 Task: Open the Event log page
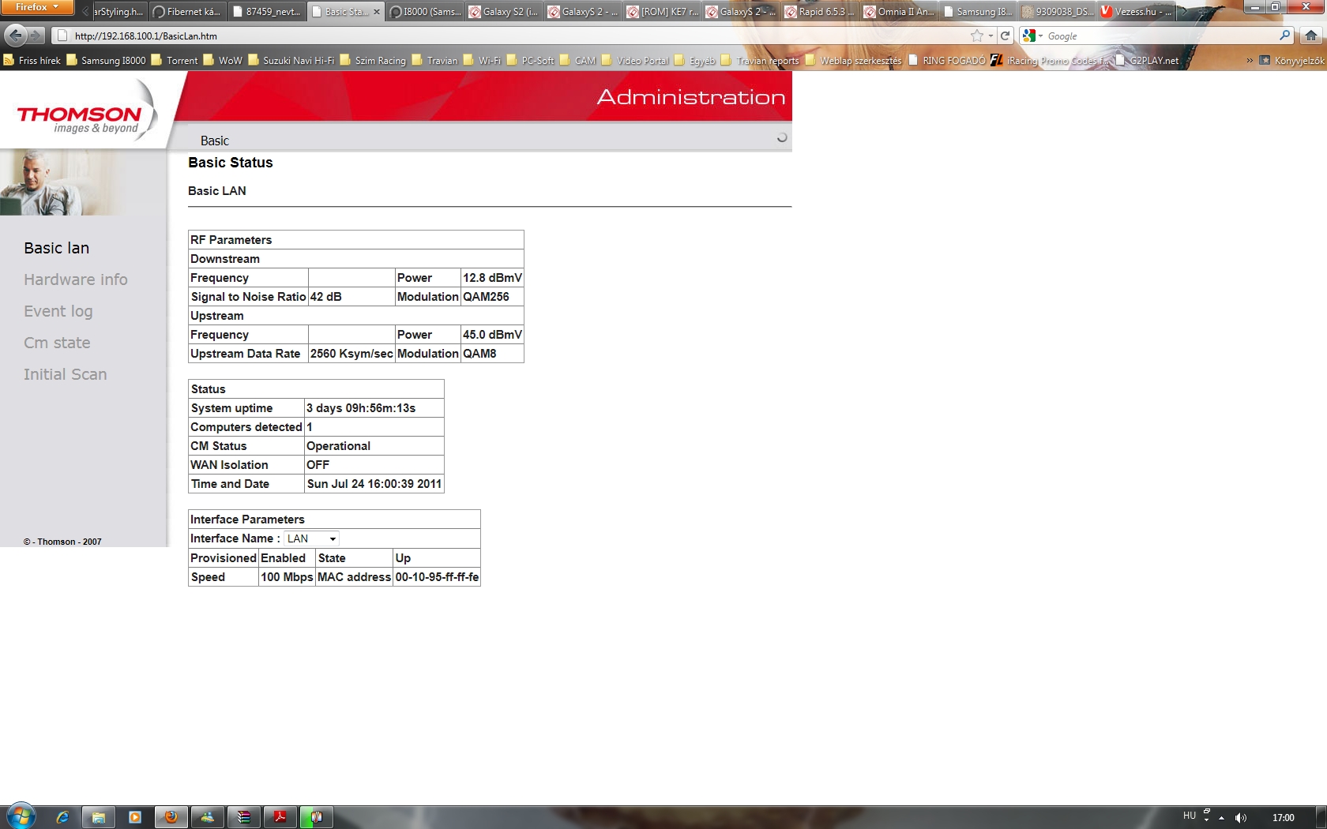(58, 311)
